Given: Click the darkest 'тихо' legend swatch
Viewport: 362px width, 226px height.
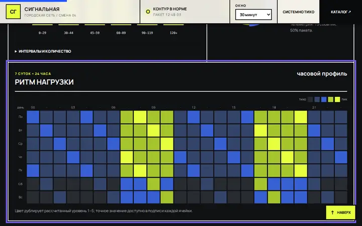Looking at the screenshot, I should [x=310, y=99].
